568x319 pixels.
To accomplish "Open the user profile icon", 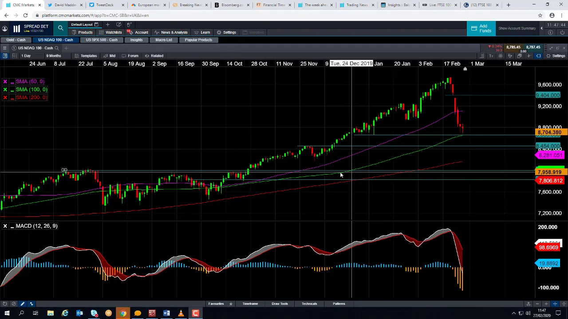I will 4,28.
